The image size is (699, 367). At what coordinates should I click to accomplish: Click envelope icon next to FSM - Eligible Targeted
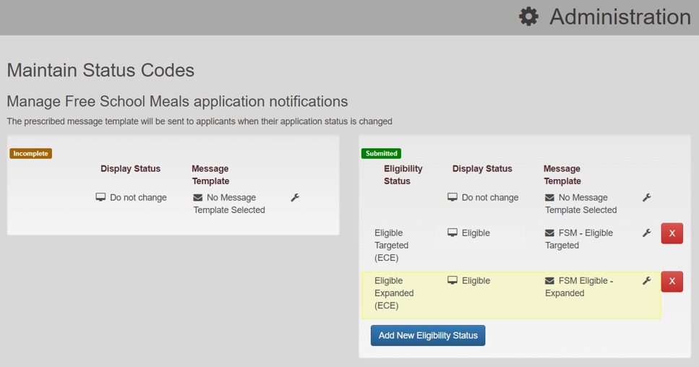tap(549, 233)
